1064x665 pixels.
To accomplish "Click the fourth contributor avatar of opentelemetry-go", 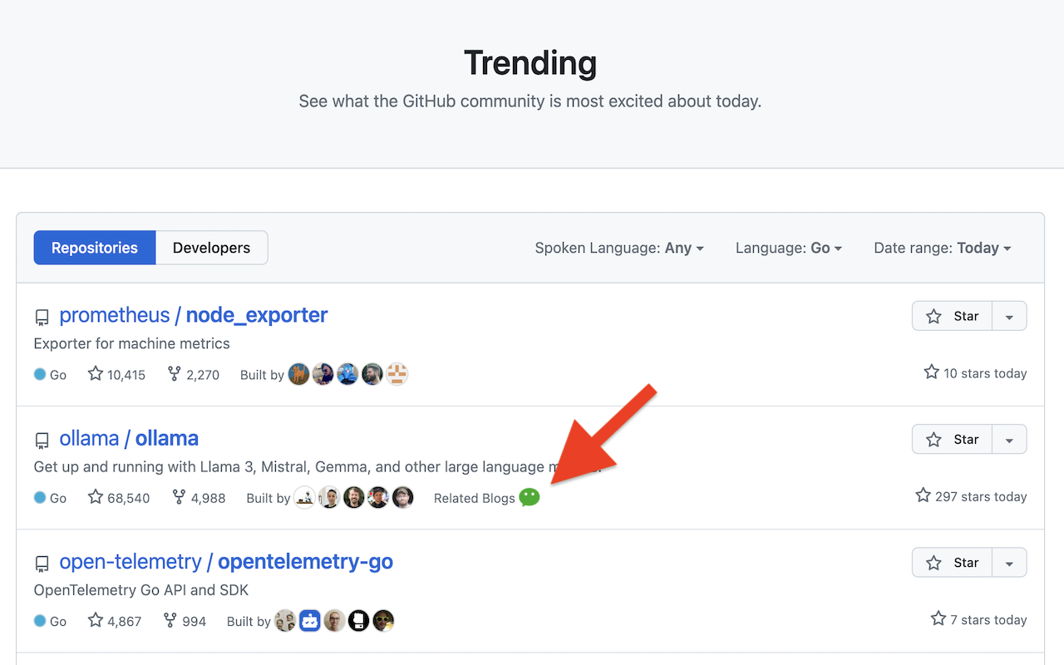I will coord(358,620).
